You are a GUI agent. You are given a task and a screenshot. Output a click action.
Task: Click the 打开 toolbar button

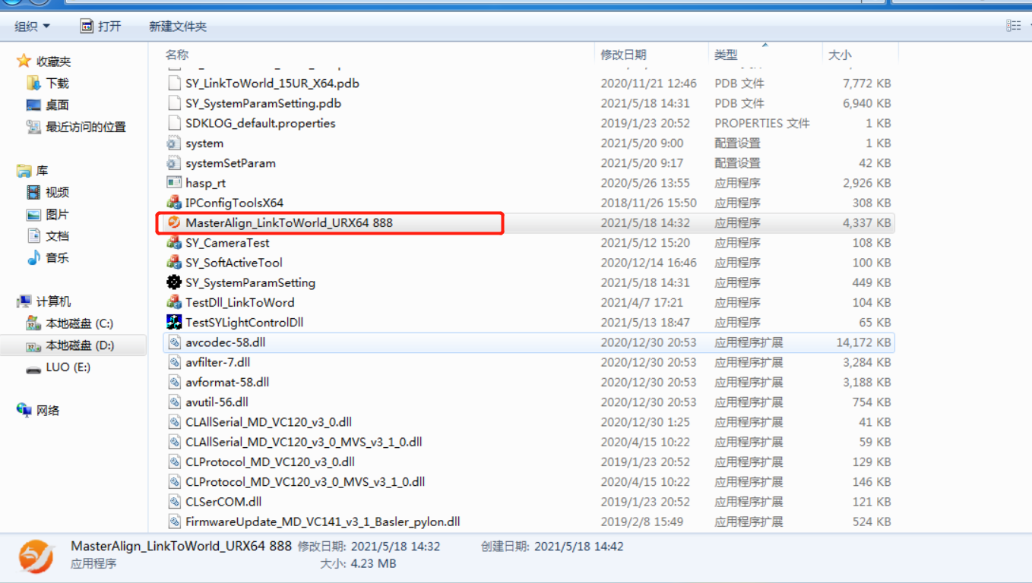[101, 27]
